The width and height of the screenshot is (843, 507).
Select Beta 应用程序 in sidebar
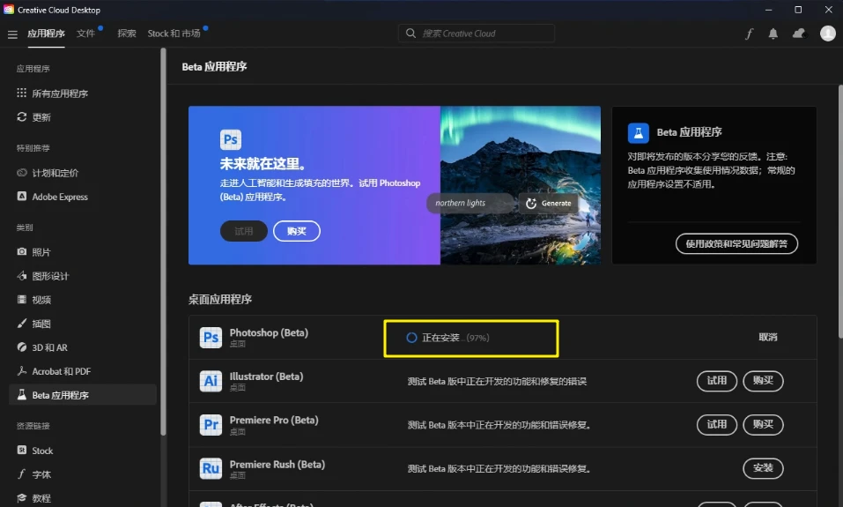tap(83, 395)
